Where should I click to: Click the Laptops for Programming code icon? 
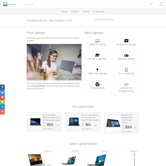126,84
